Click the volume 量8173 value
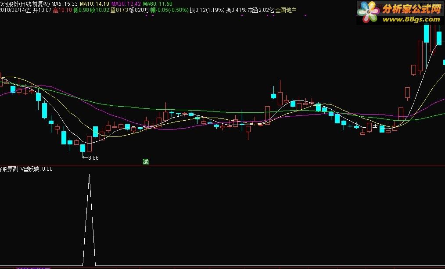This screenshot has width=445, height=269. click(119, 10)
